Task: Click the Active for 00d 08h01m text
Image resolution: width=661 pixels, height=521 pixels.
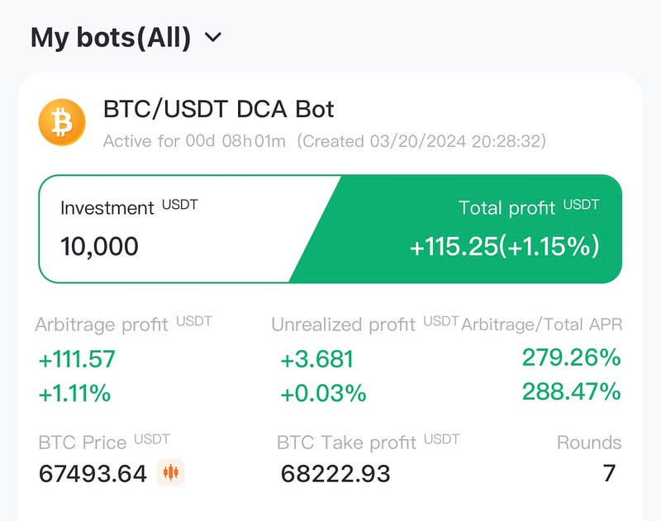Action: [x=194, y=141]
